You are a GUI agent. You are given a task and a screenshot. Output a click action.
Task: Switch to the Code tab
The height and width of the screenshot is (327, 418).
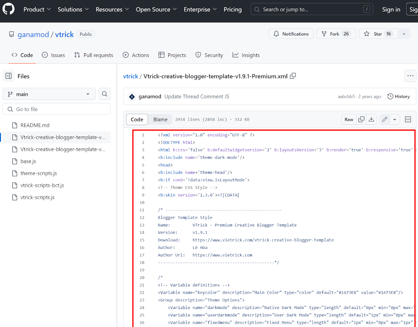point(22,55)
